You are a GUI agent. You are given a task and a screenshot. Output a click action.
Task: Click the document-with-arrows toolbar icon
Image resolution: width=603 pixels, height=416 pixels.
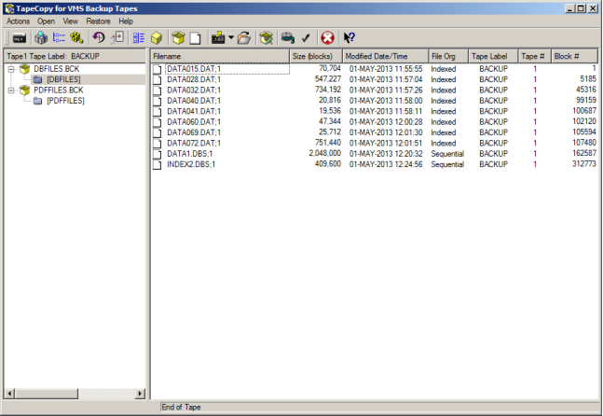(117, 37)
